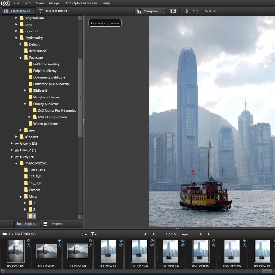Screen dimensions: 275x275
Task: Open the filmstrip filter funnel
Action: coord(93,234)
